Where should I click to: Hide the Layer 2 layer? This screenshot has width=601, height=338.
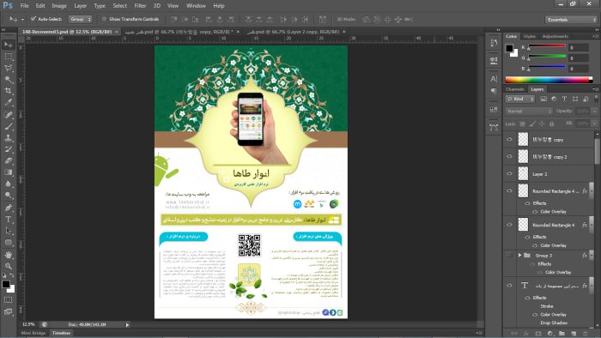[x=509, y=173]
